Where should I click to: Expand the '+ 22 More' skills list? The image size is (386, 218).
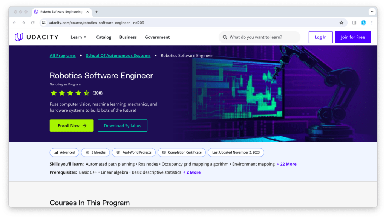pos(286,164)
